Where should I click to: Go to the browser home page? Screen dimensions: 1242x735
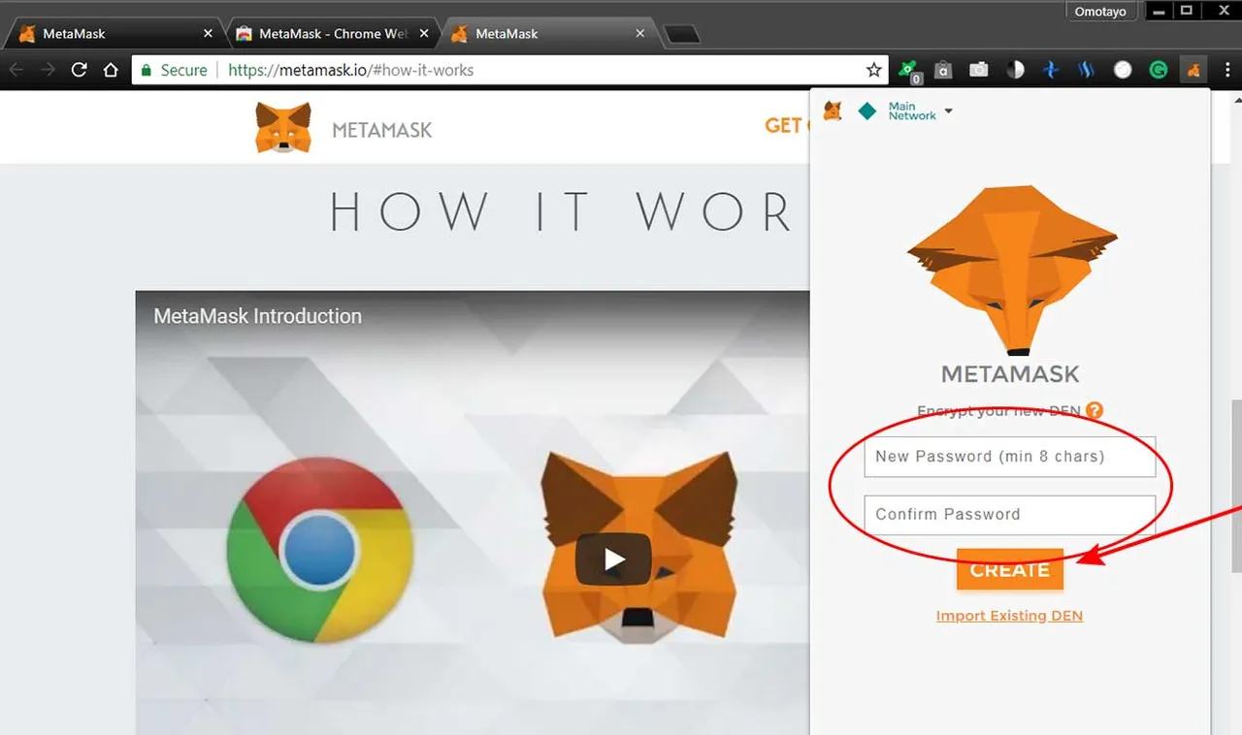112,70
